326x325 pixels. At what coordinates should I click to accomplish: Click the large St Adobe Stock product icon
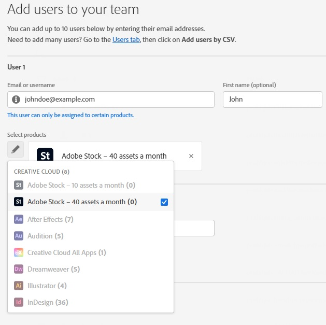pos(45,154)
